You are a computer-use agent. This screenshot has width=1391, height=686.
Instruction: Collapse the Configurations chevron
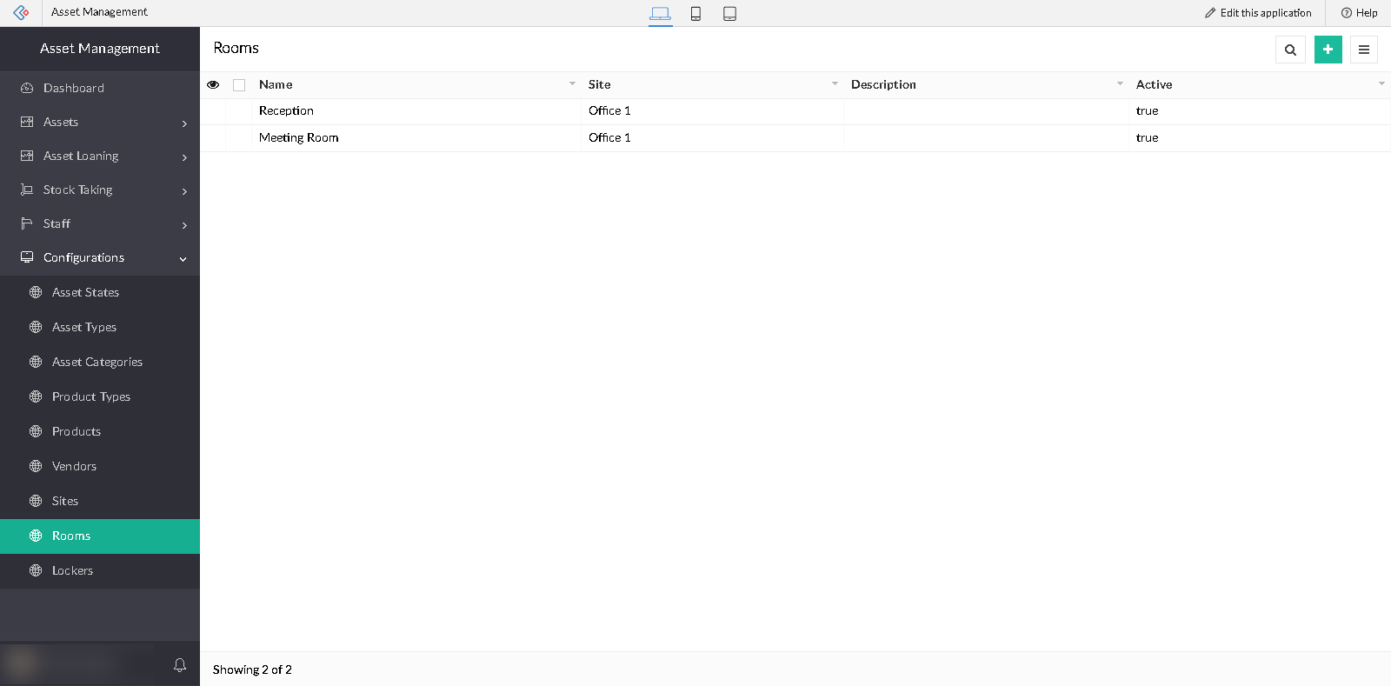183,259
